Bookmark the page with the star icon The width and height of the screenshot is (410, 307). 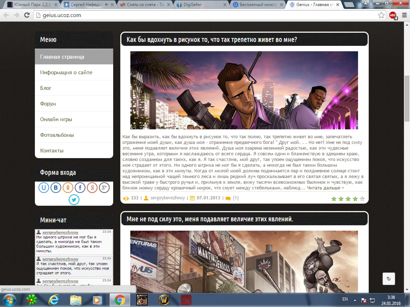(x=381, y=15)
